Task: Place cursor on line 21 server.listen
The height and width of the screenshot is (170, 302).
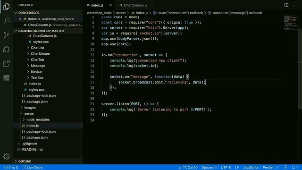Action: coord(130,104)
